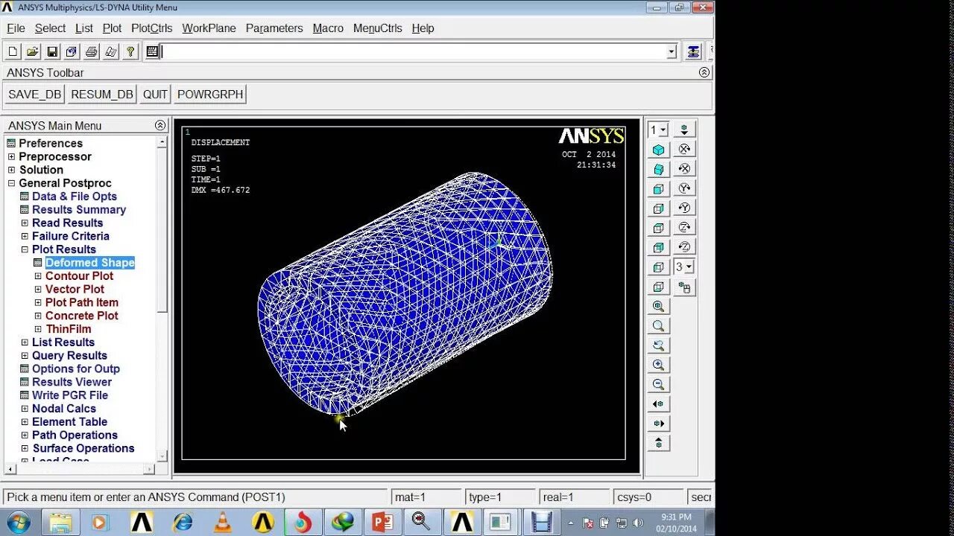954x536 pixels.
Task: Click the printer icon
Action: point(91,51)
